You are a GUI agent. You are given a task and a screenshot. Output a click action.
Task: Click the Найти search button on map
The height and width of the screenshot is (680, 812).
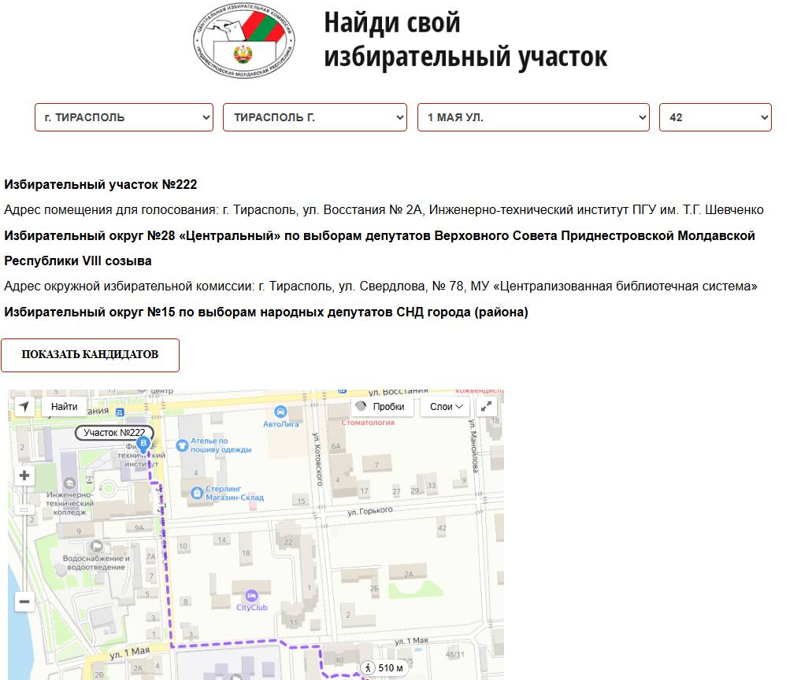(x=65, y=407)
